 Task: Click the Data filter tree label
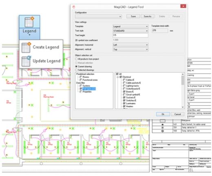point(81,83)
